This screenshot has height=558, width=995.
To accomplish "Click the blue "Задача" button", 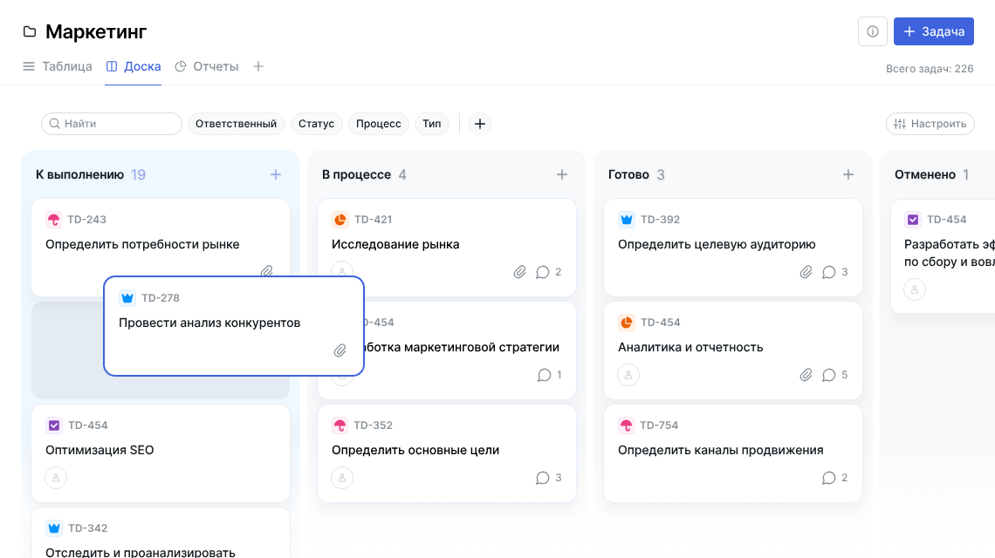I will (933, 31).
